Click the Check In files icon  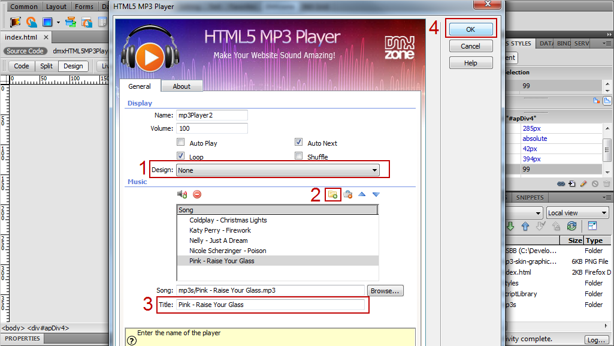pos(556,226)
